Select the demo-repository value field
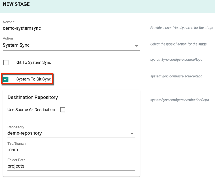 (71, 133)
